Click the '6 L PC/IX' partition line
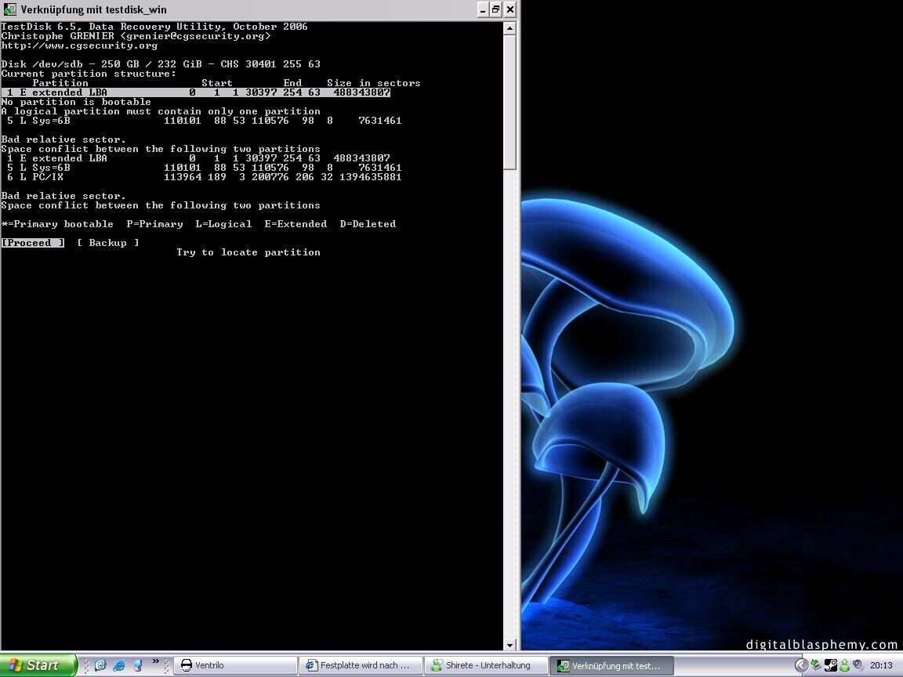 point(205,177)
